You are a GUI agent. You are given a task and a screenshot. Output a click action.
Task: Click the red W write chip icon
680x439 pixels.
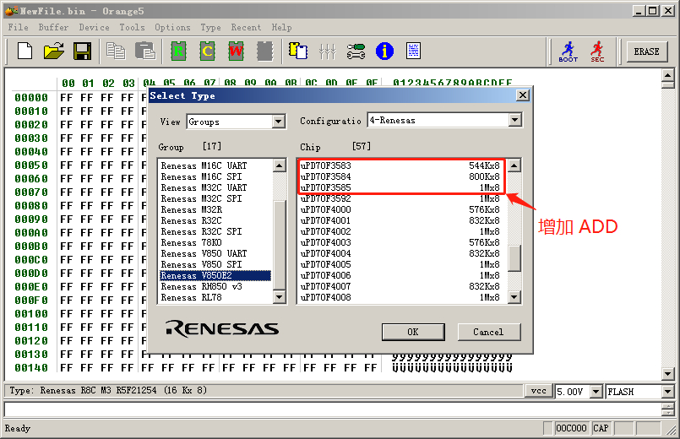click(x=236, y=51)
